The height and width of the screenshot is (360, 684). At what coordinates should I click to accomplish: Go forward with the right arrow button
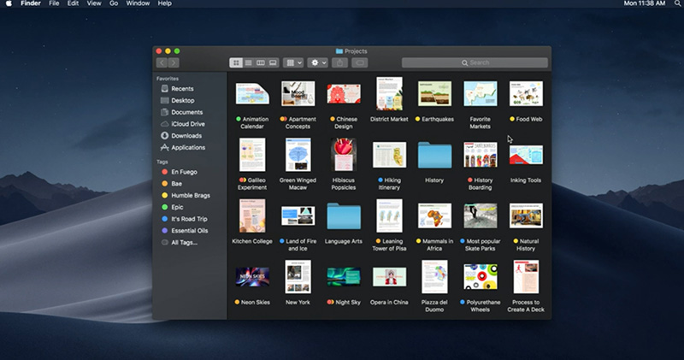[174, 63]
